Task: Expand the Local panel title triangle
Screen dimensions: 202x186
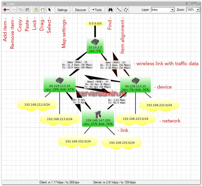Action: [x=5, y=4]
